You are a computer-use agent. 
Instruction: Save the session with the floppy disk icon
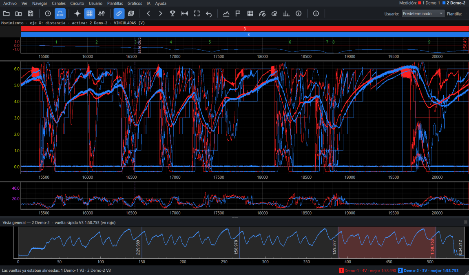(31, 13)
